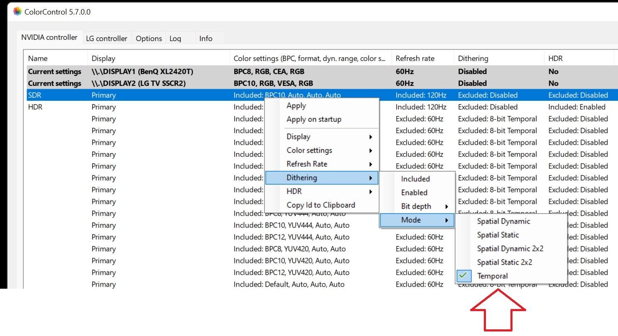Select Spatial Dynamic dithering mode
This screenshot has height=336, width=618.
[511, 222]
